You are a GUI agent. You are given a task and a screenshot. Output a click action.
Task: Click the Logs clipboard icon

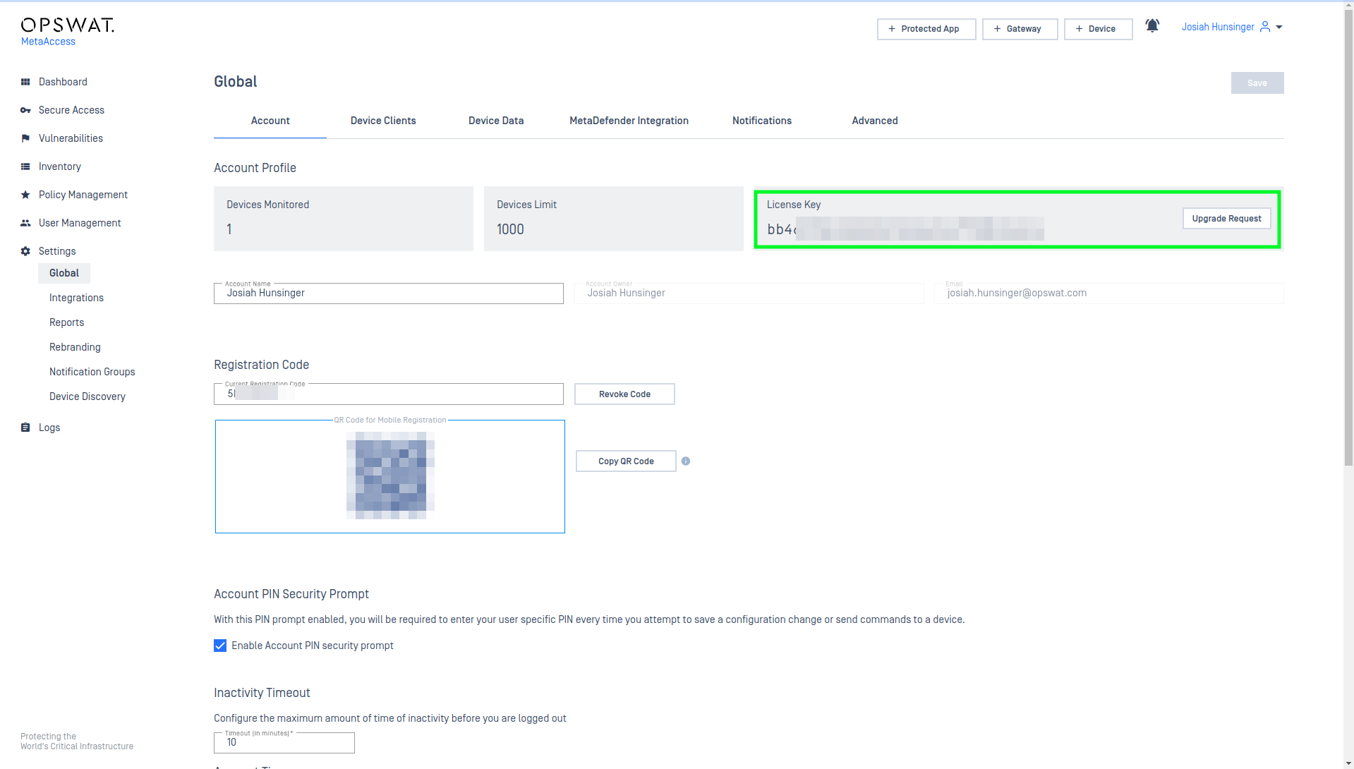pos(25,428)
